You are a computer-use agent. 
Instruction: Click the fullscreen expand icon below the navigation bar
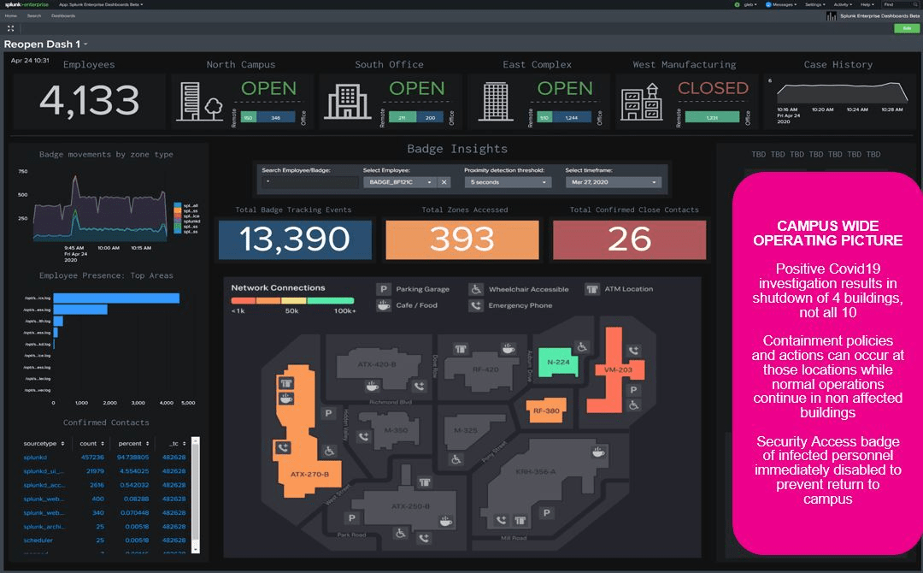pyautogui.click(x=11, y=28)
